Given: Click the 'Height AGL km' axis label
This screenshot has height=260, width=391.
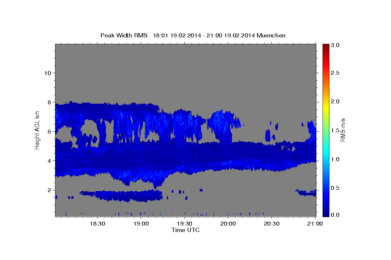Looking at the screenshot, I should pos(37,130).
